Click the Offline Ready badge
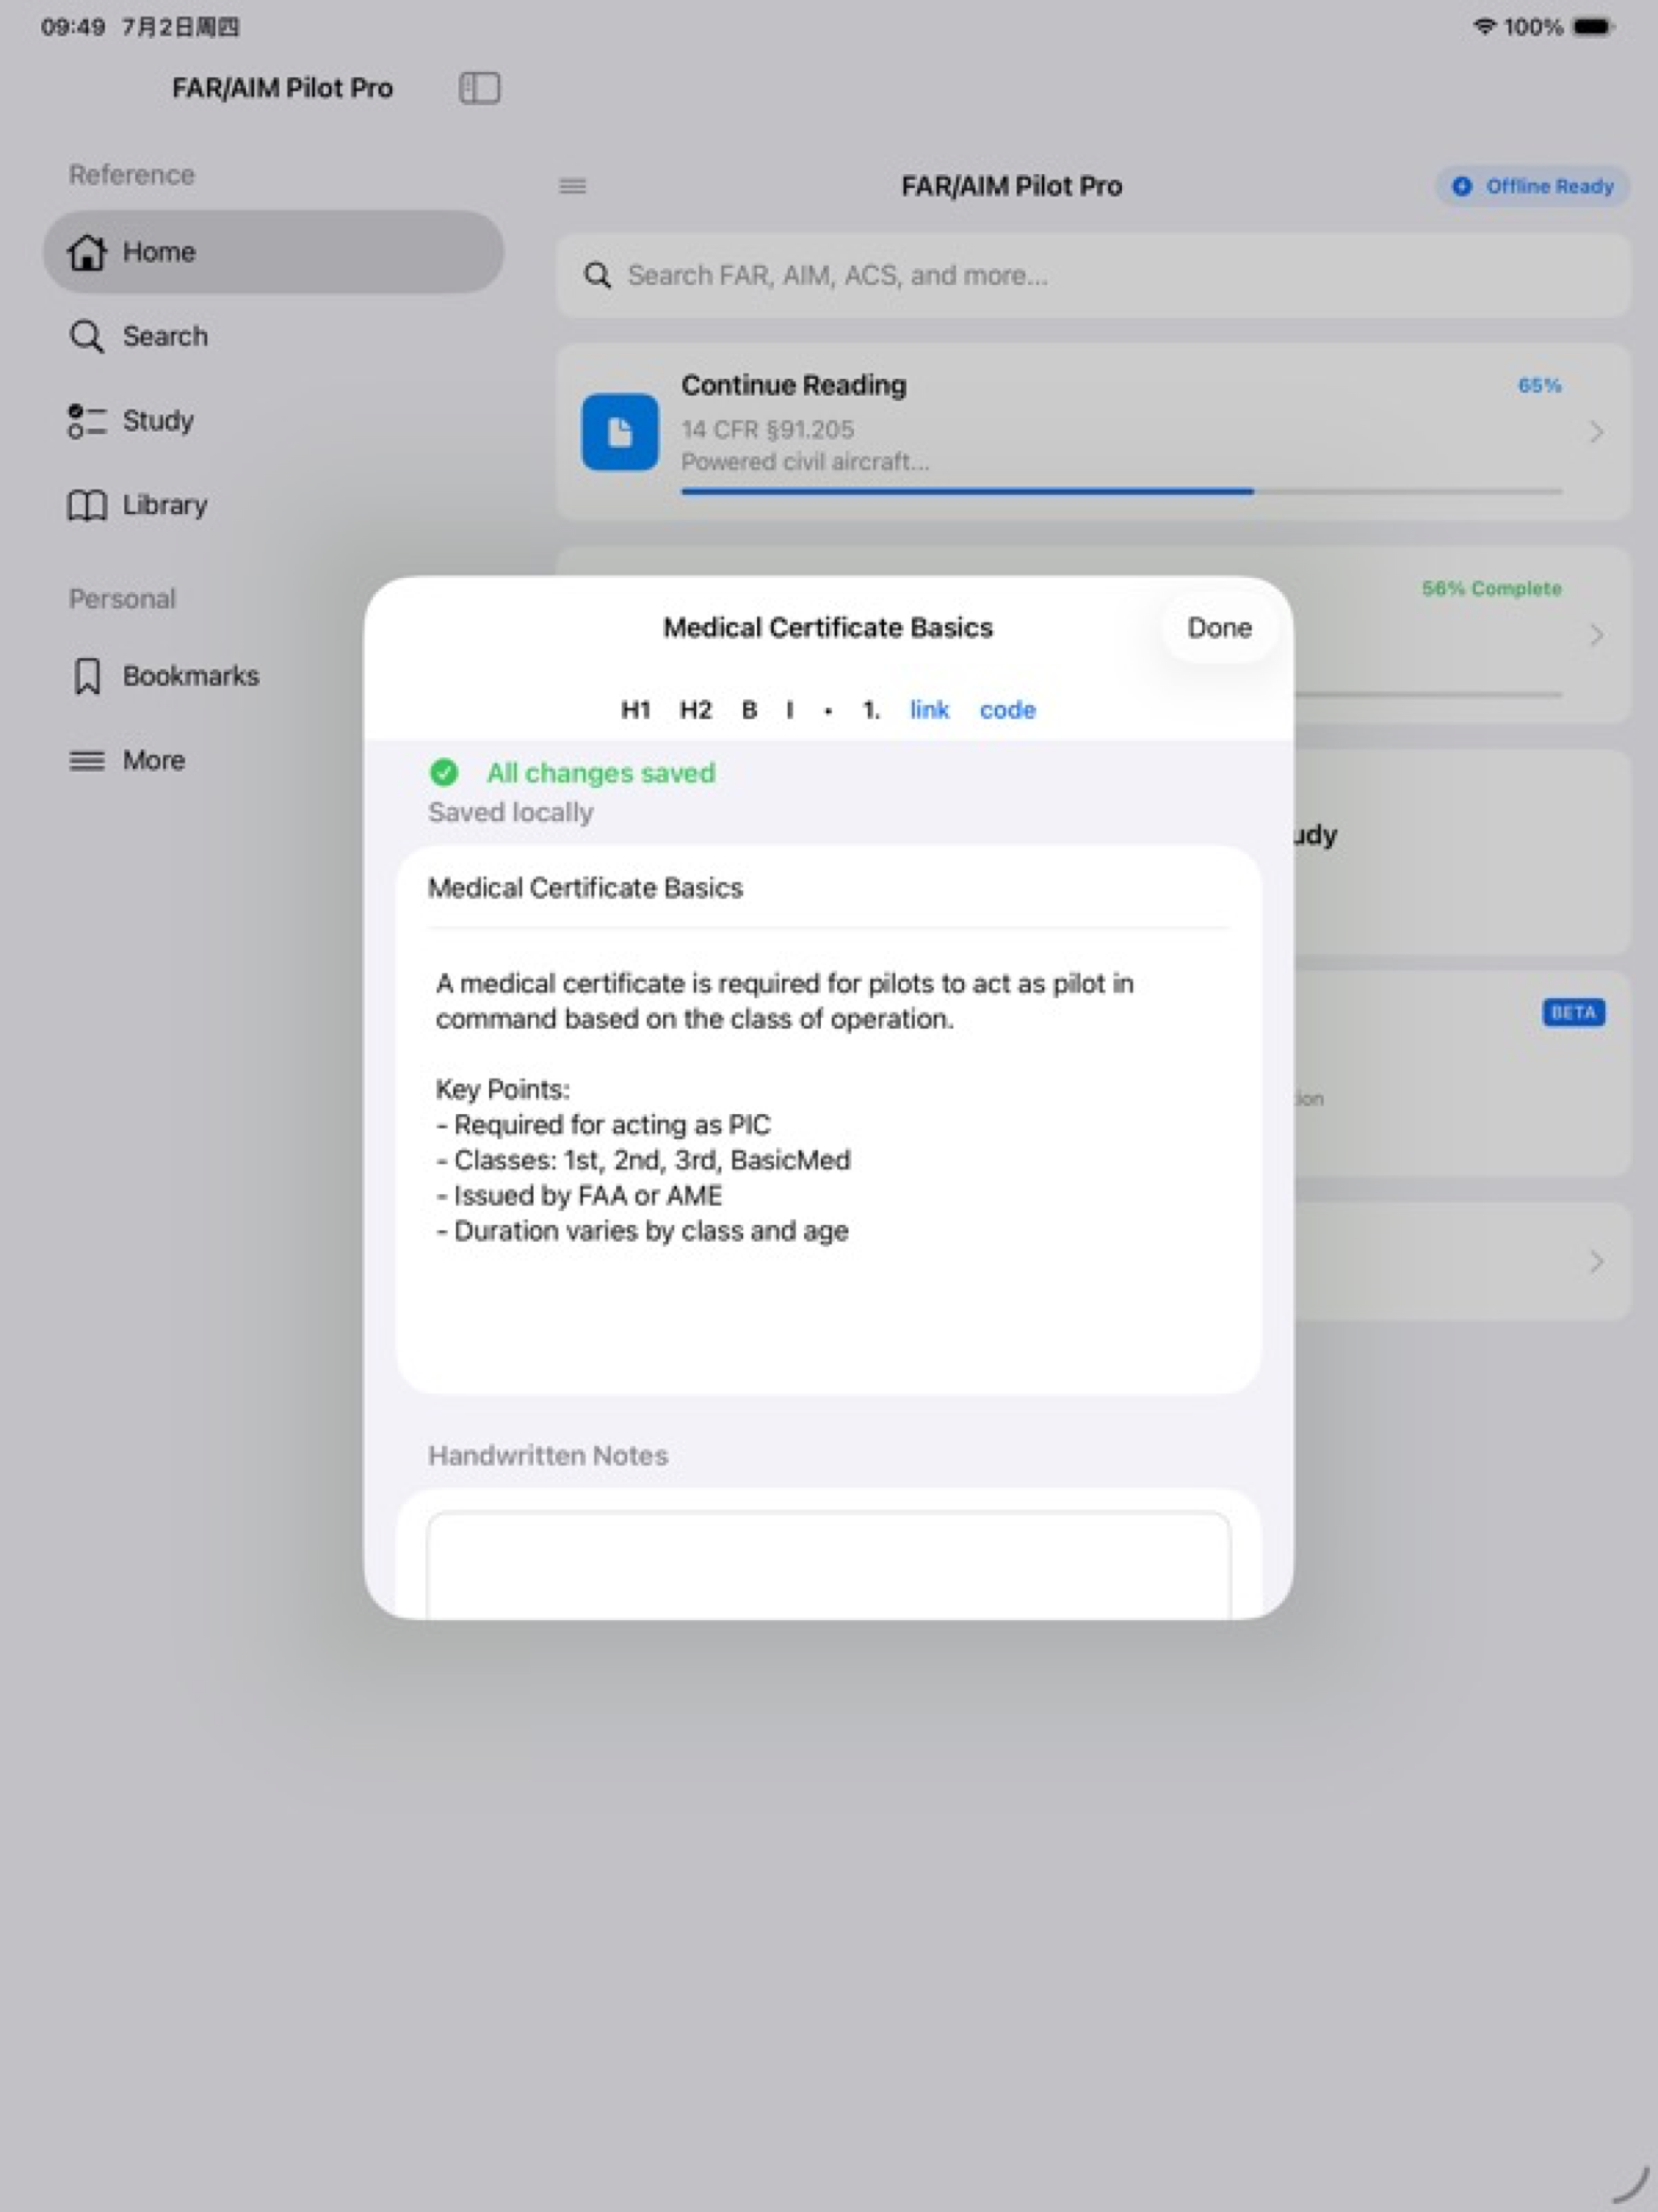This screenshot has height=2212, width=1658. [1533, 186]
